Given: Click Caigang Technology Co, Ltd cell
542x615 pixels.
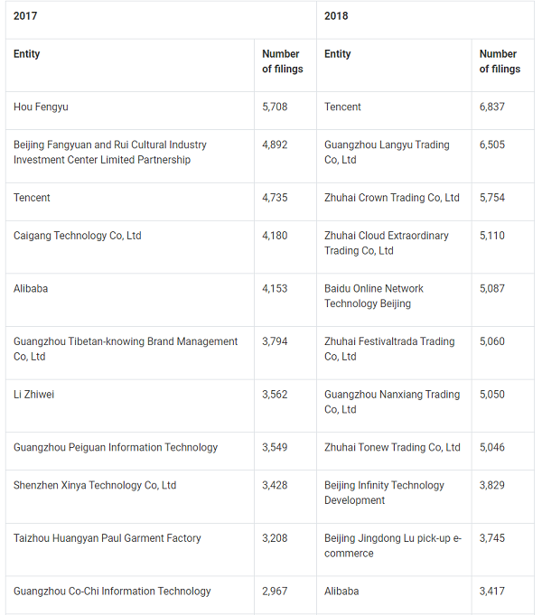Looking at the screenshot, I should tap(78, 236).
